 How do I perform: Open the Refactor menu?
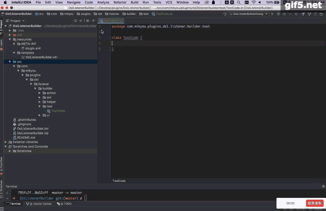(x=120, y=3)
